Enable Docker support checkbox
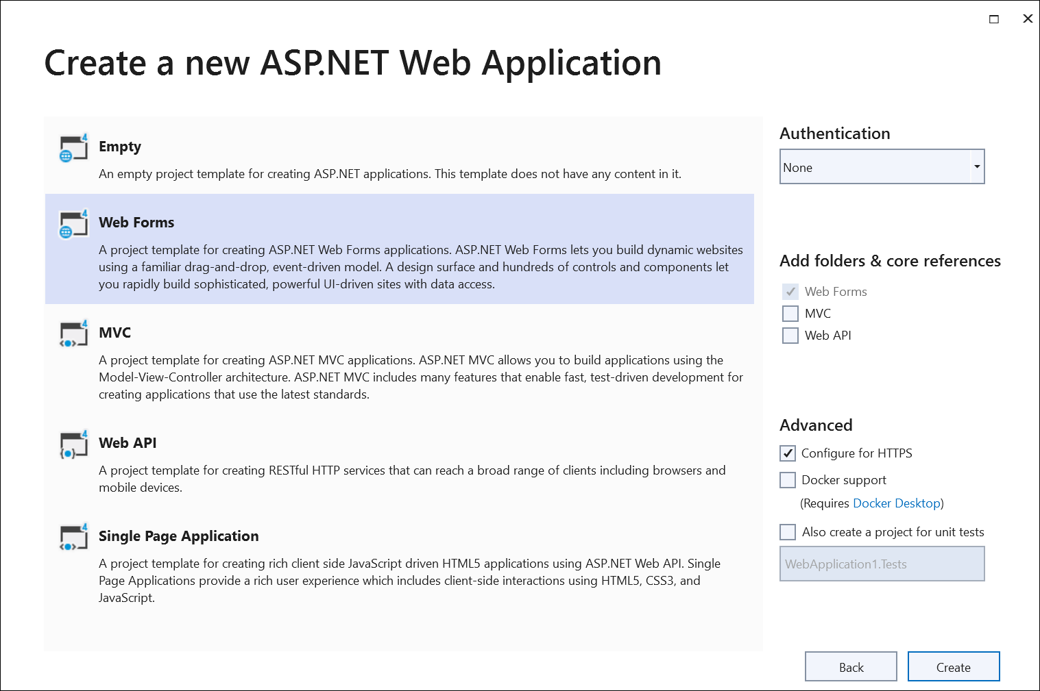 click(x=788, y=480)
